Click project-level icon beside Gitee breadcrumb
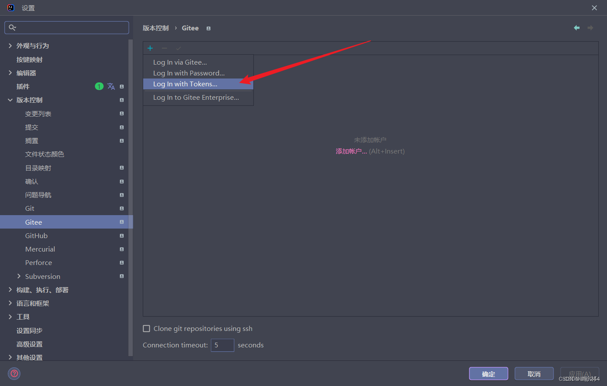 [x=208, y=28]
